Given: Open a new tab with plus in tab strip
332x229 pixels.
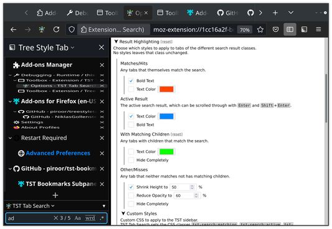Looking at the screenshot, I should (275, 13).
